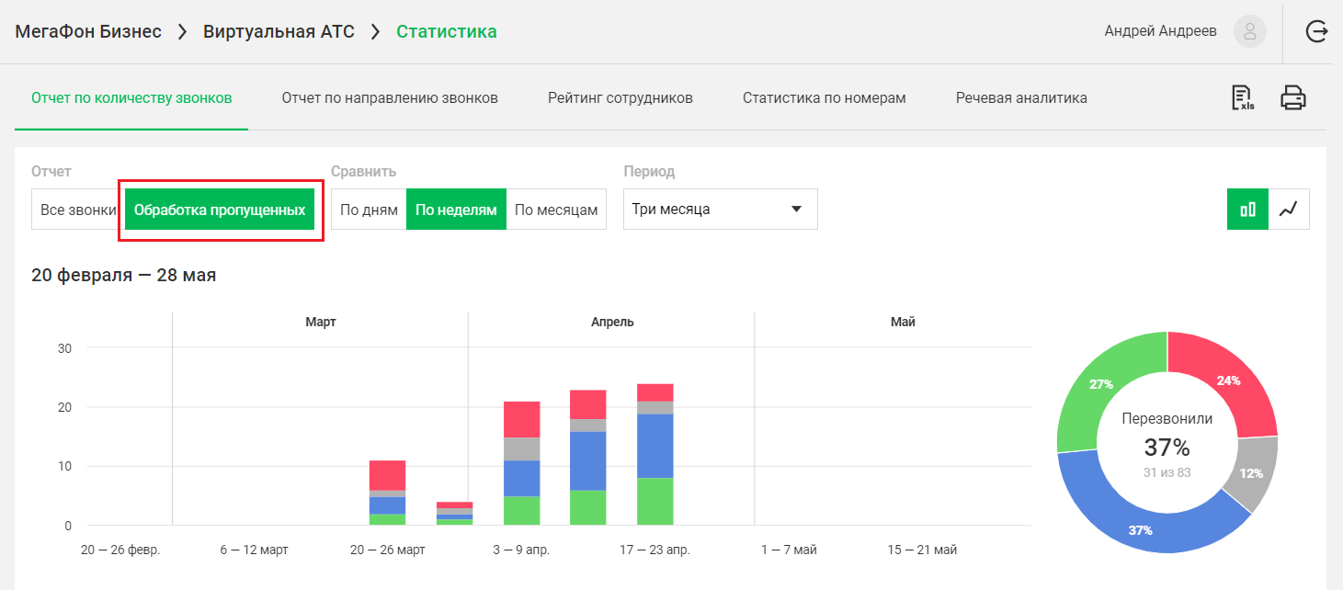
Task: Open the 'Три месяца' period dropdown
Action: coord(720,210)
